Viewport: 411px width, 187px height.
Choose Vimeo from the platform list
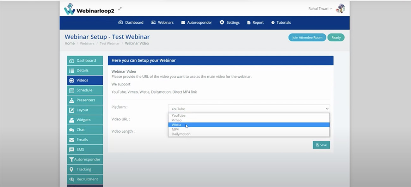(249, 120)
